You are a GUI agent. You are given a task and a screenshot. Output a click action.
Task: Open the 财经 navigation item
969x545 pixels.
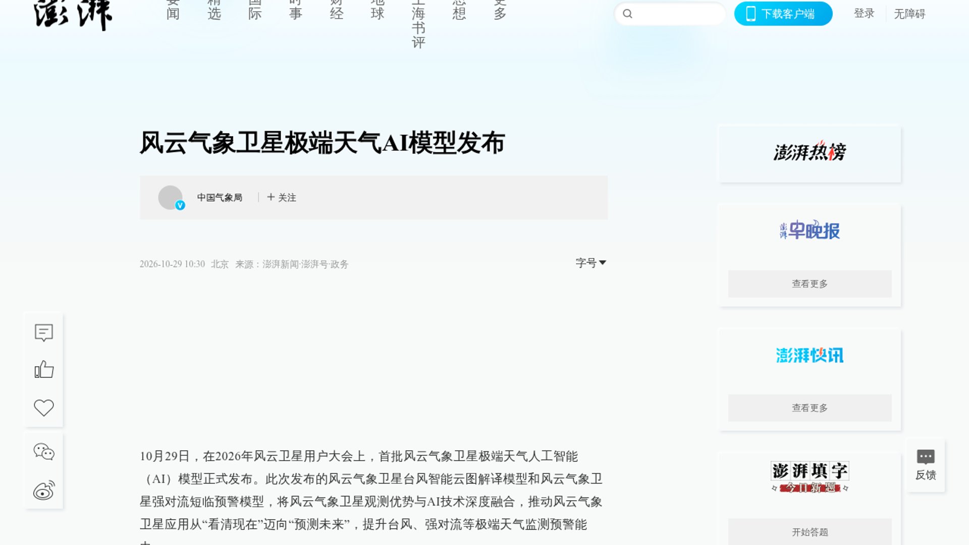click(x=337, y=10)
